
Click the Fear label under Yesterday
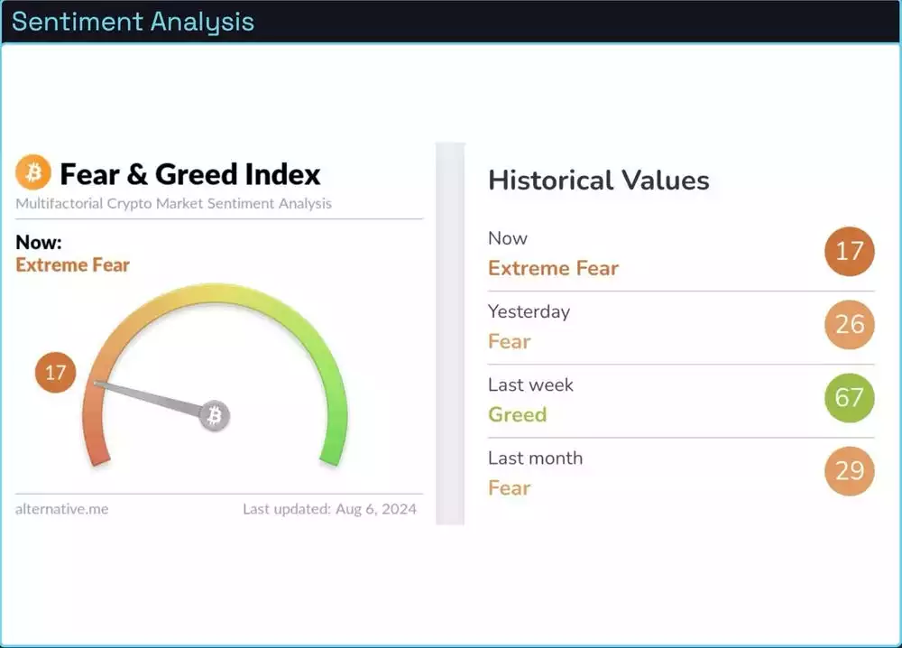(x=509, y=341)
